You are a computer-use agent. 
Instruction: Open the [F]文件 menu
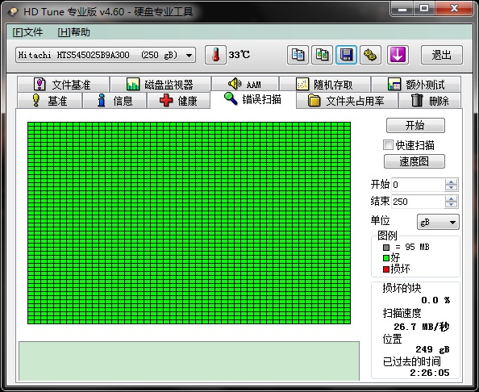pyautogui.click(x=27, y=32)
